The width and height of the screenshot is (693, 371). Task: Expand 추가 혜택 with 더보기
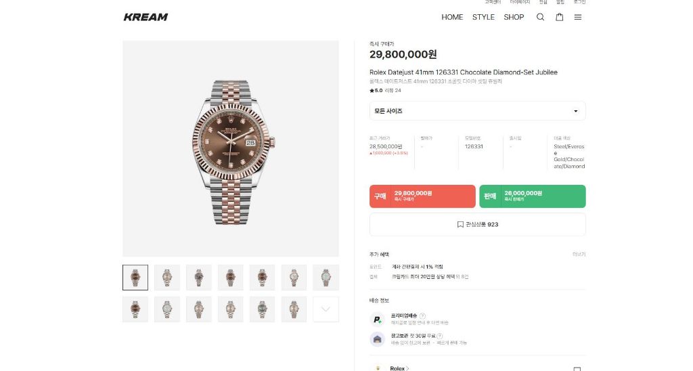click(x=579, y=255)
